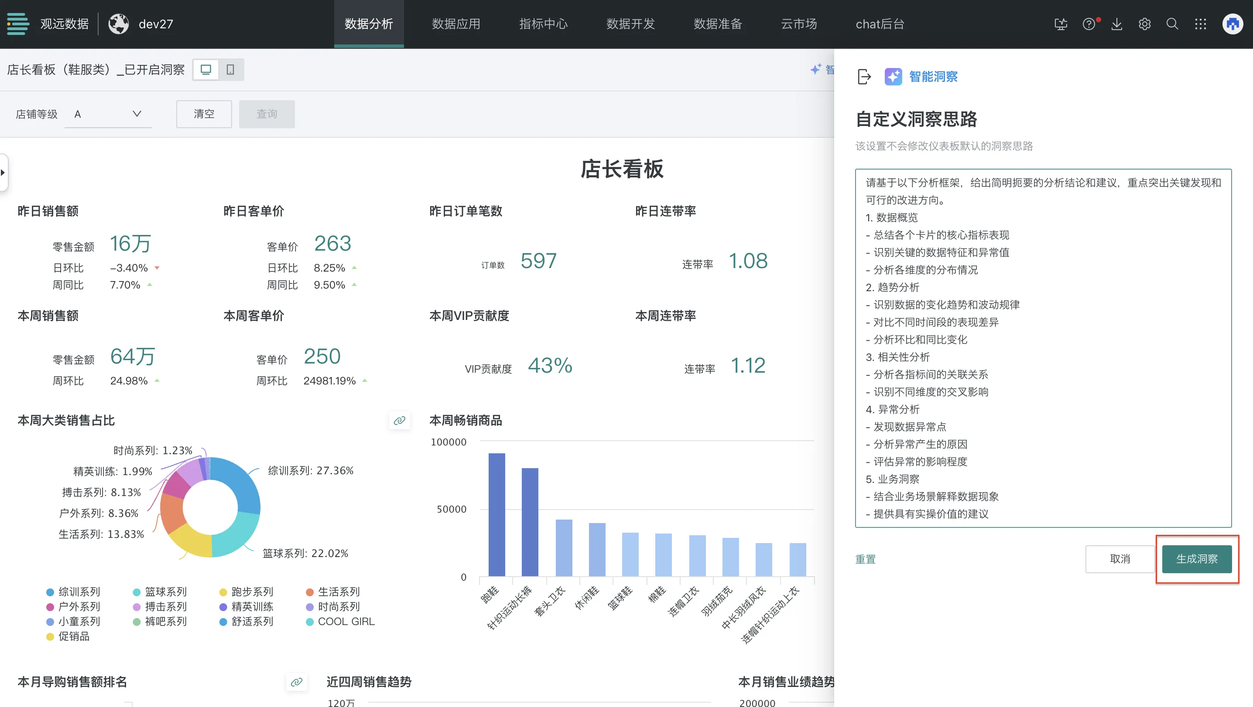Click the sparkle AI insight icon
Image resolution: width=1253 pixels, height=707 pixels.
pos(816,69)
